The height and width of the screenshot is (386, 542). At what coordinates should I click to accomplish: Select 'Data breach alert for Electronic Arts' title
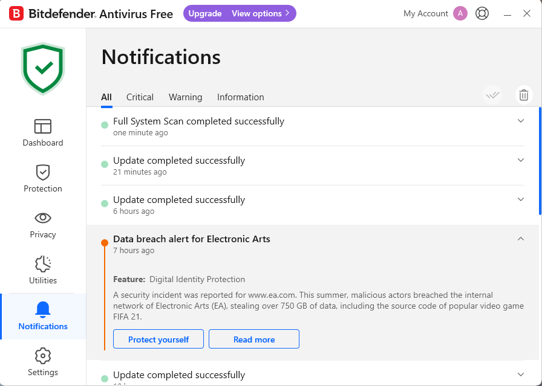(192, 239)
